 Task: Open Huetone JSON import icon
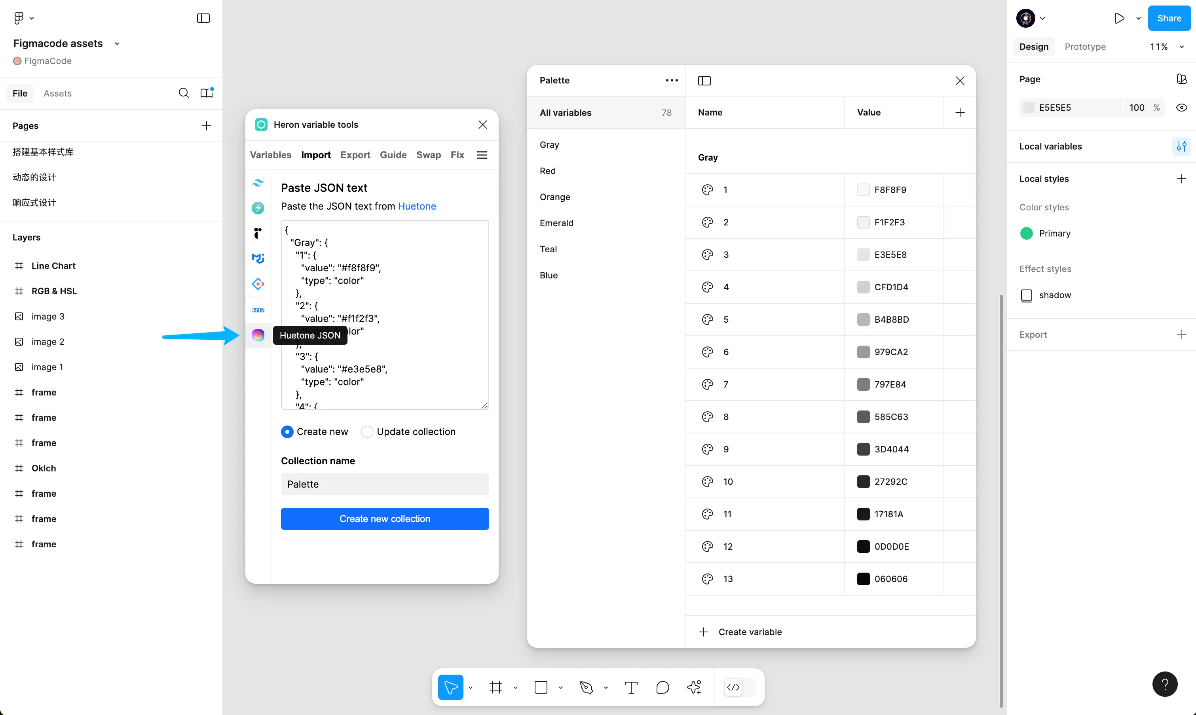pyautogui.click(x=258, y=335)
